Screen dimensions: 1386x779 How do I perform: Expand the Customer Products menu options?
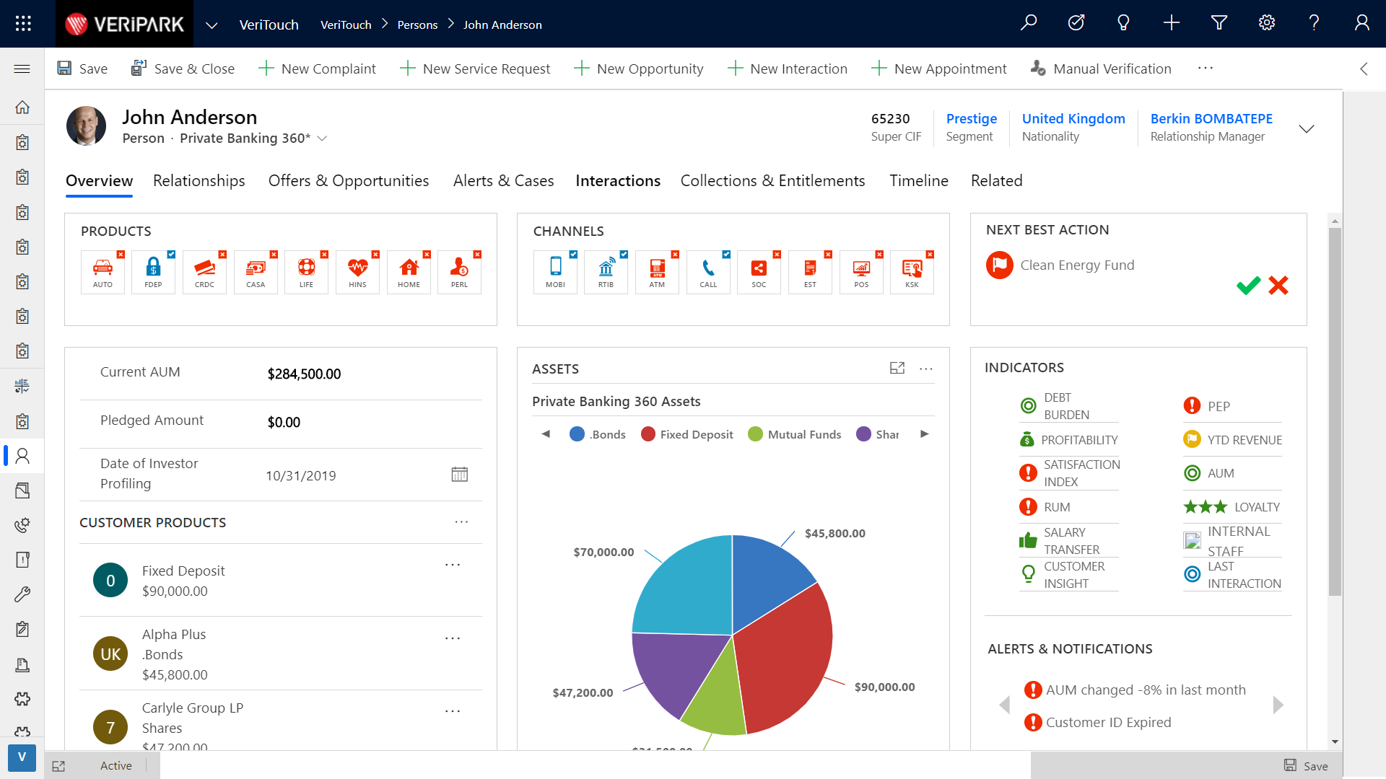459,522
